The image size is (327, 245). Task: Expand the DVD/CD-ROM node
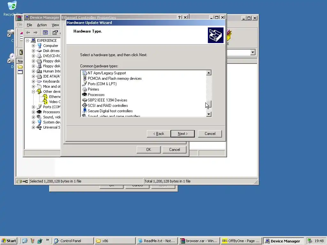pos(33,56)
